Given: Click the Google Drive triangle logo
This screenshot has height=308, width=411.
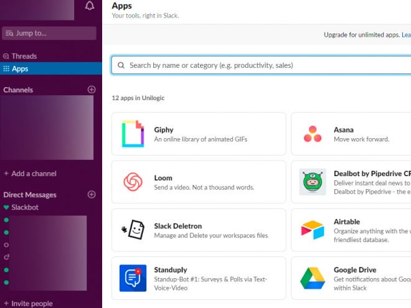Looking at the screenshot, I should 313,278.
